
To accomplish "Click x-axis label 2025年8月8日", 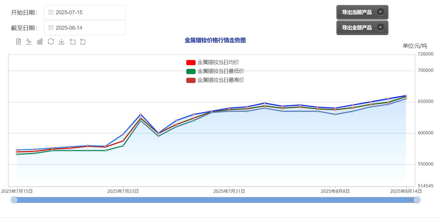I will [335, 191].
